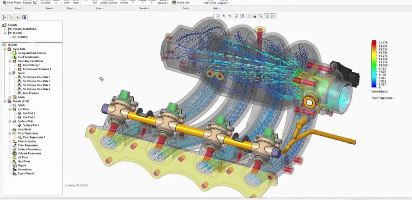The height and width of the screenshot is (200, 412).
Task: Click the Export Results icon in tree
Action: (x=15, y=173)
